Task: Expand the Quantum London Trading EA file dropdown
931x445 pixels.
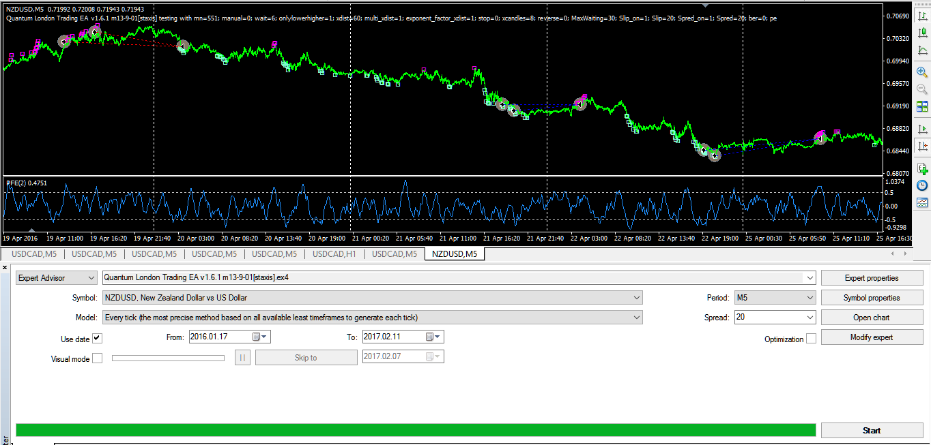Action: click(x=810, y=278)
